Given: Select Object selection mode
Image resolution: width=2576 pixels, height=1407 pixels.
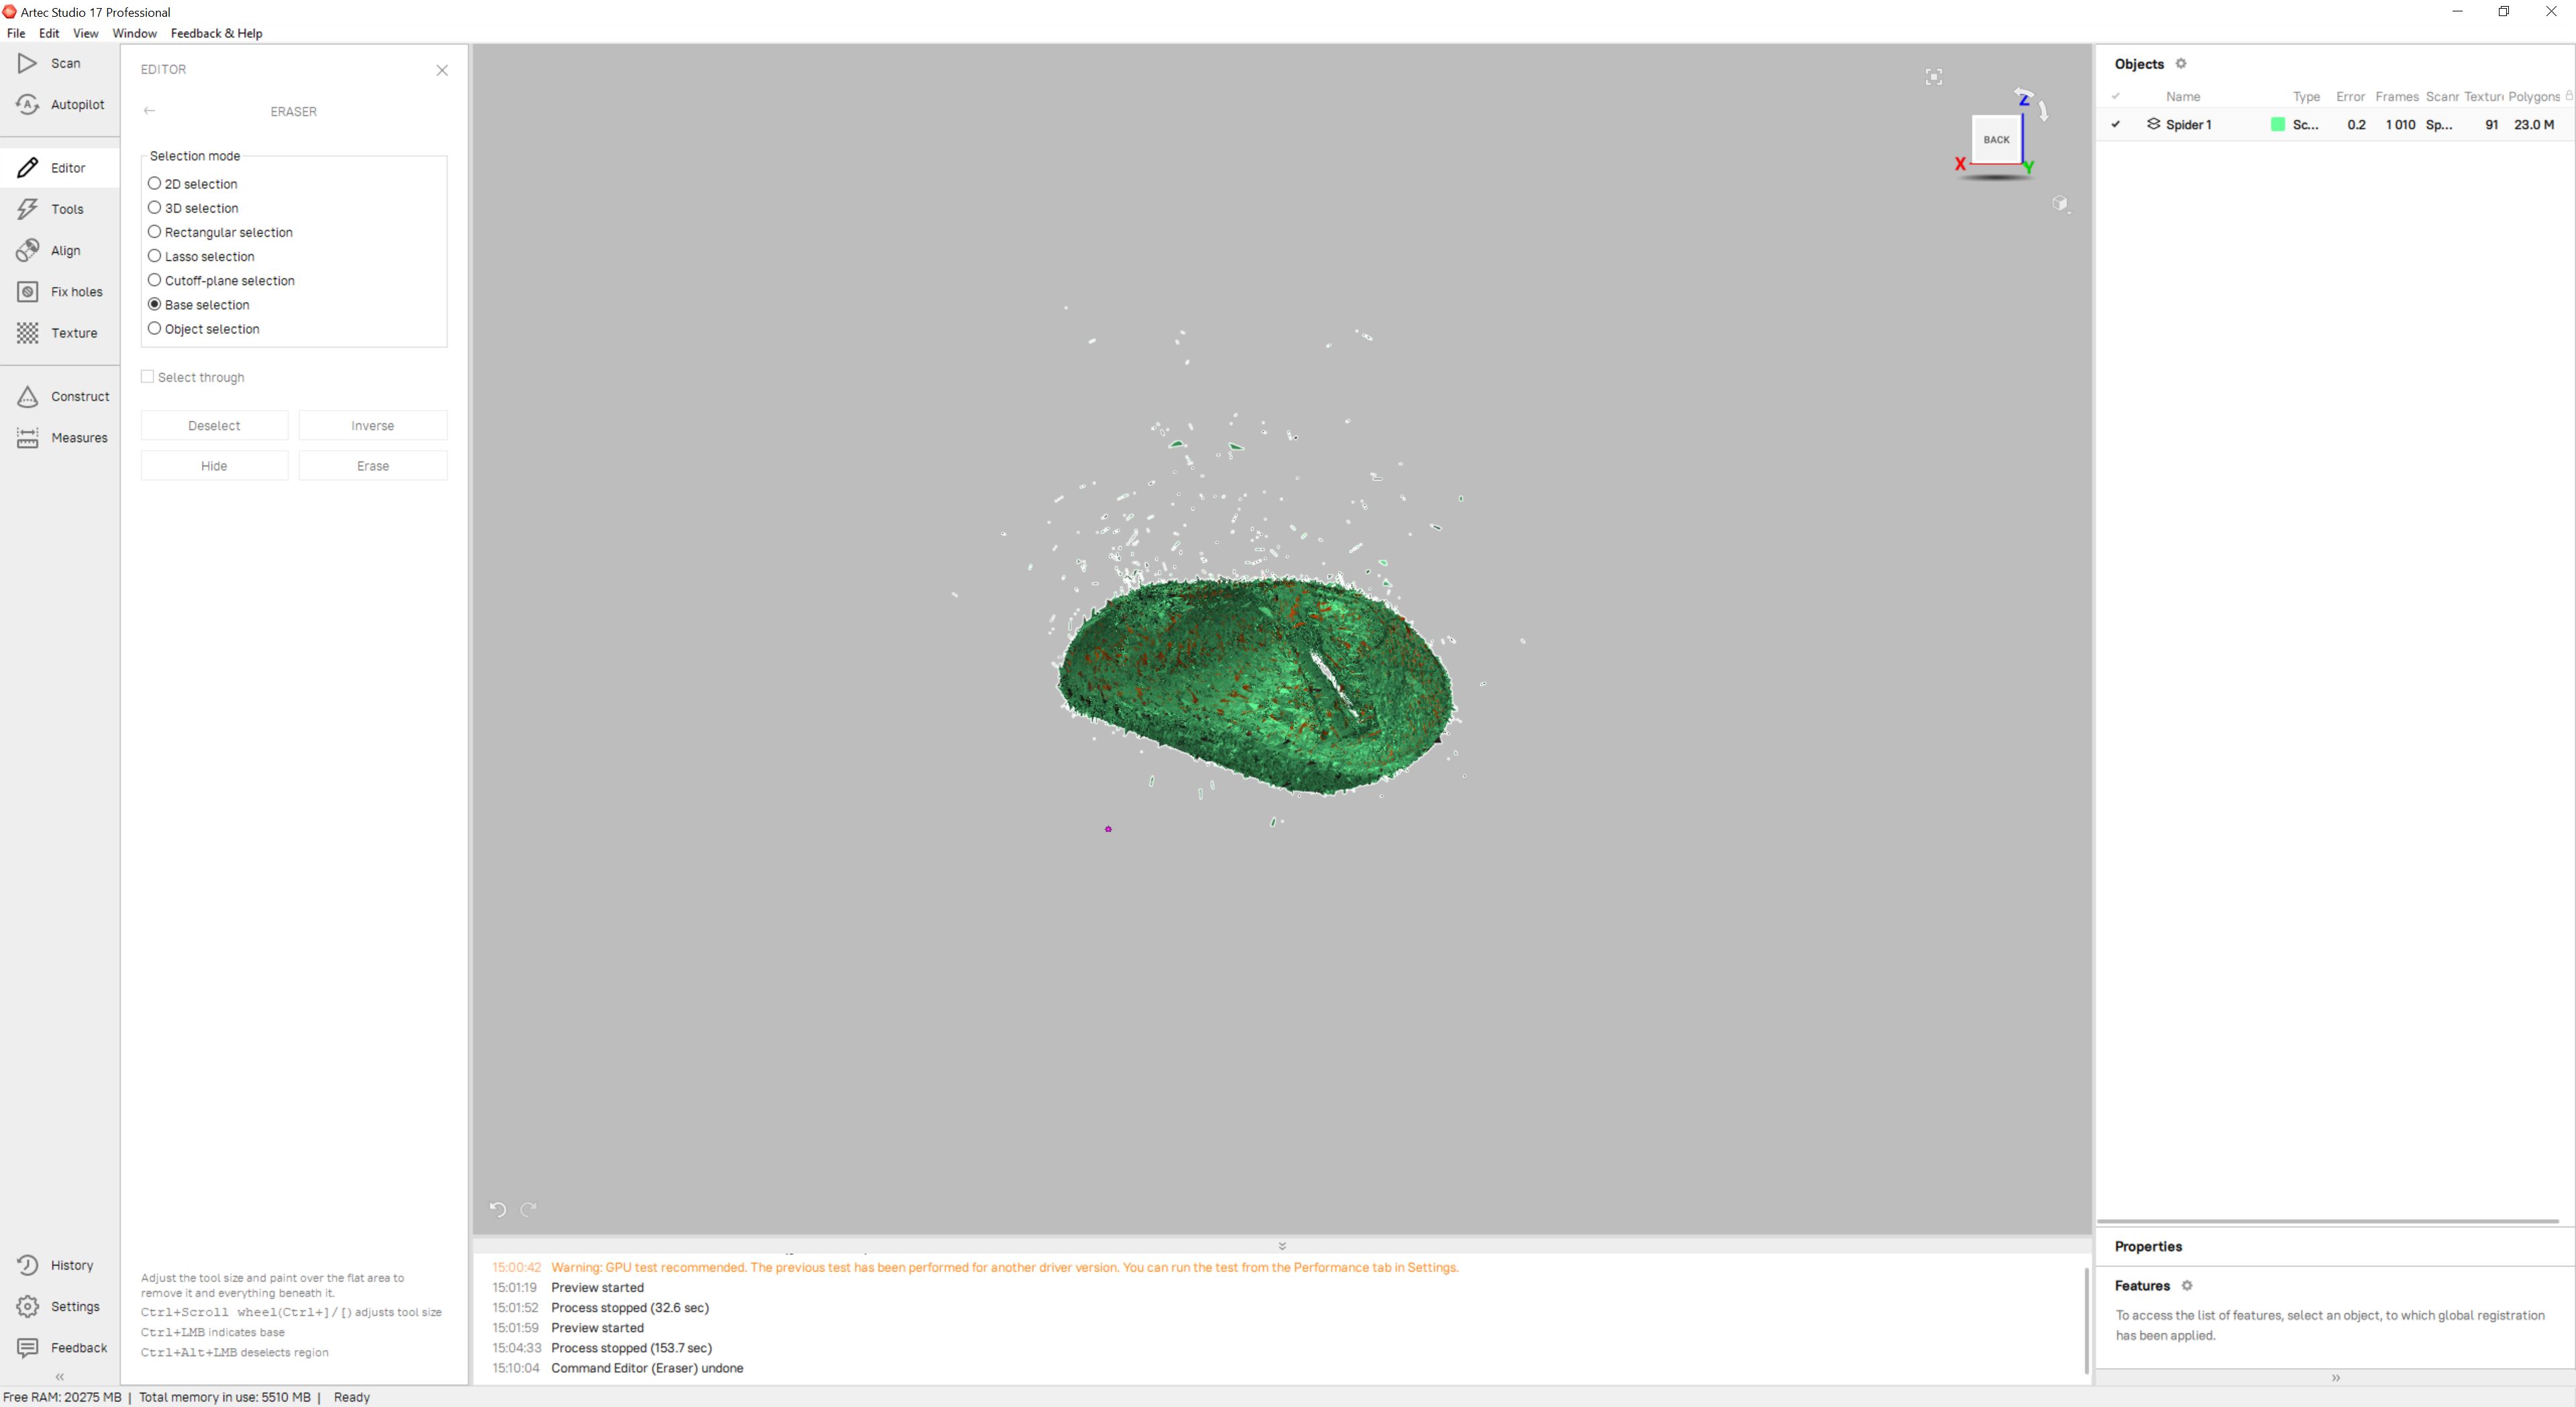Looking at the screenshot, I should (x=203, y=329).
